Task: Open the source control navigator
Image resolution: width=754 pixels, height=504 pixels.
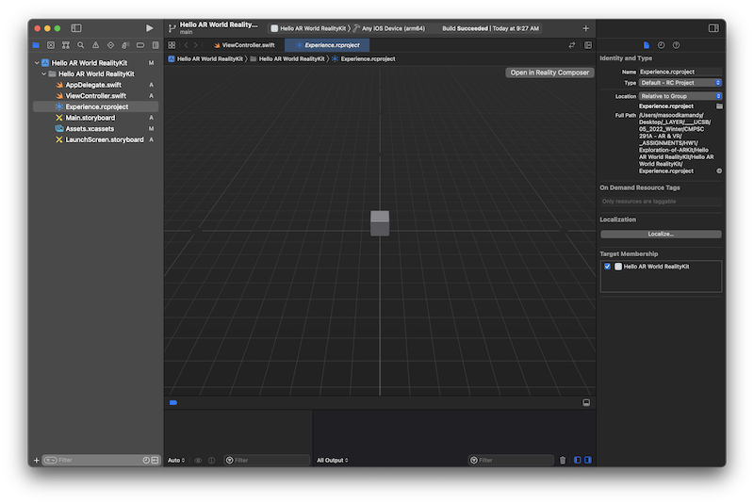Action: (x=51, y=44)
